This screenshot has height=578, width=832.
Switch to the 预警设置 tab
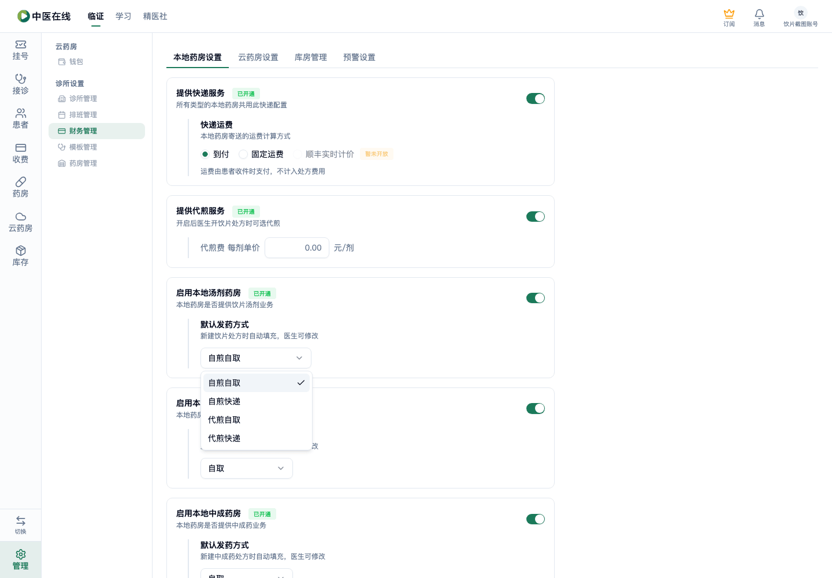(359, 57)
